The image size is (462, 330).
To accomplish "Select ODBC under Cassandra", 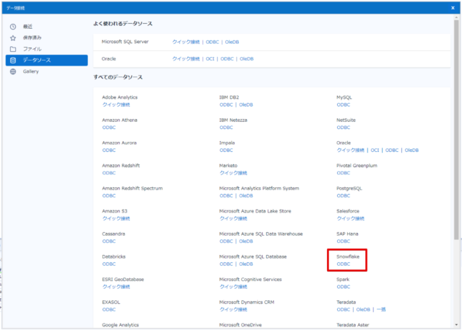I will click(109, 241).
